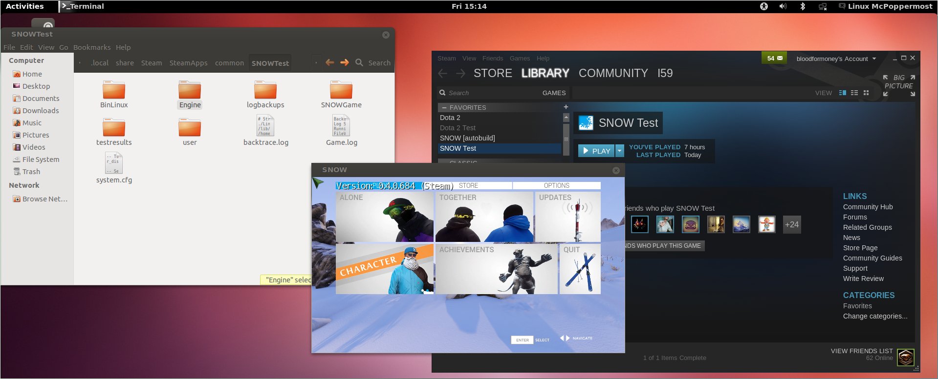Open the Steam menu in Steam window
The height and width of the screenshot is (379, 938).
447,58
